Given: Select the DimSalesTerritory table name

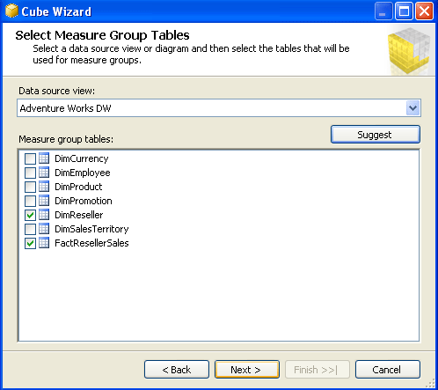Looking at the screenshot, I should (x=91, y=229).
